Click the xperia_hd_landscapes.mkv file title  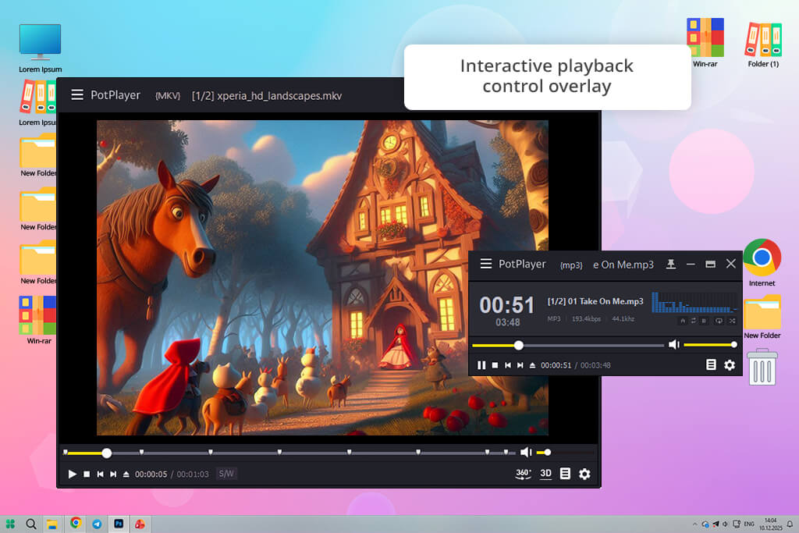tap(279, 96)
